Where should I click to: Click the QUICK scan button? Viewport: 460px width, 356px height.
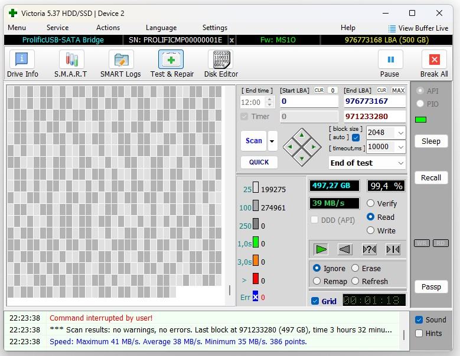point(259,162)
